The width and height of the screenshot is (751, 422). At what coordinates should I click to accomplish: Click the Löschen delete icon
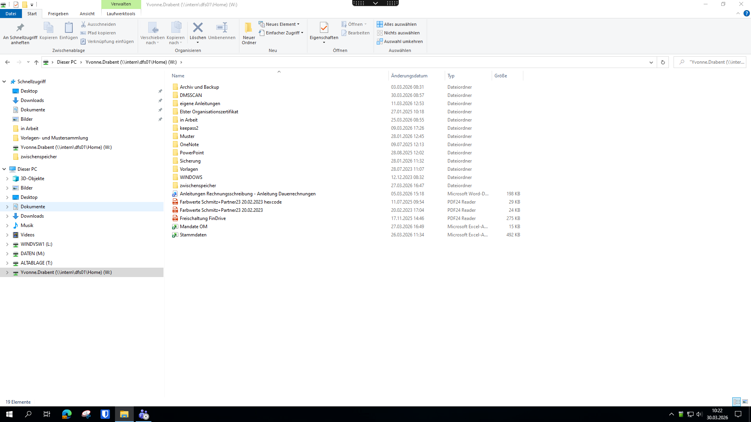[198, 28]
